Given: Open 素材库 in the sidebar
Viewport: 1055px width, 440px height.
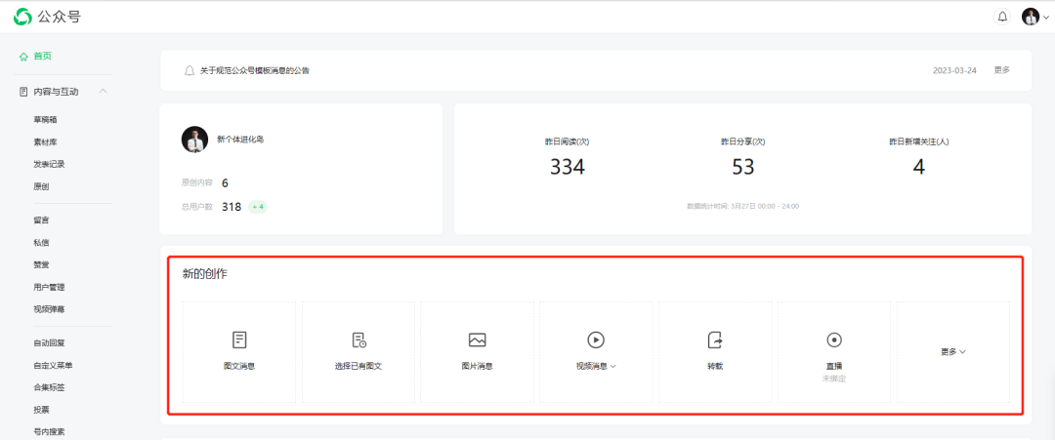Looking at the screenshot, I should click(x=45, y=141).
